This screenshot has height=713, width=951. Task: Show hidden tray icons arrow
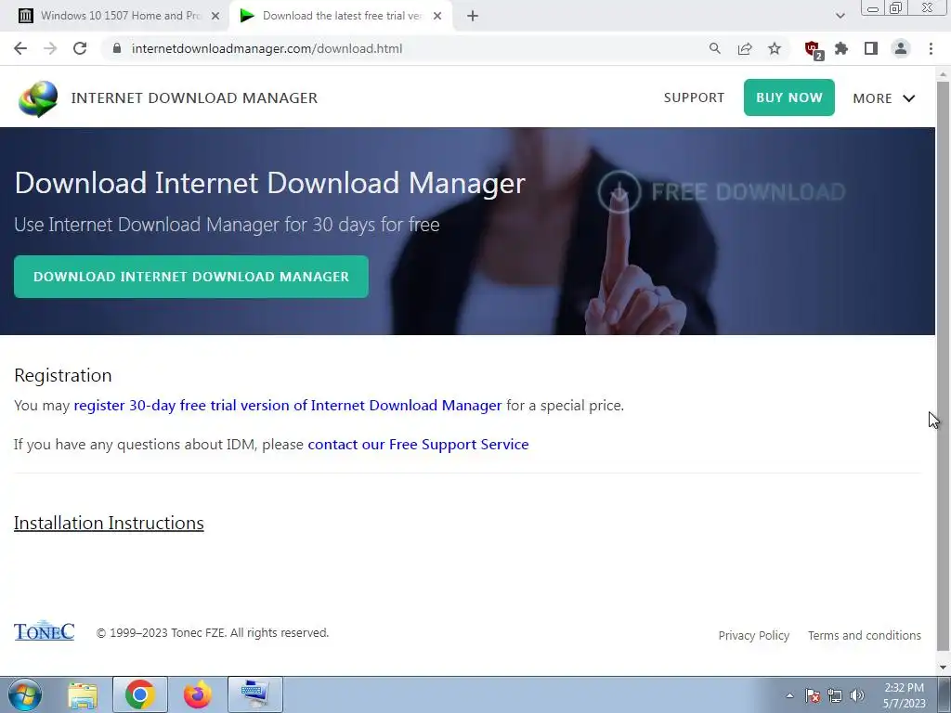click(789, 695)
